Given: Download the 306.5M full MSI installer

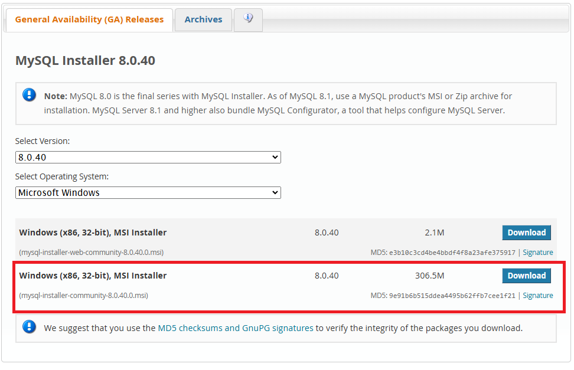Looking at the screenshot, I should [526, 276].
